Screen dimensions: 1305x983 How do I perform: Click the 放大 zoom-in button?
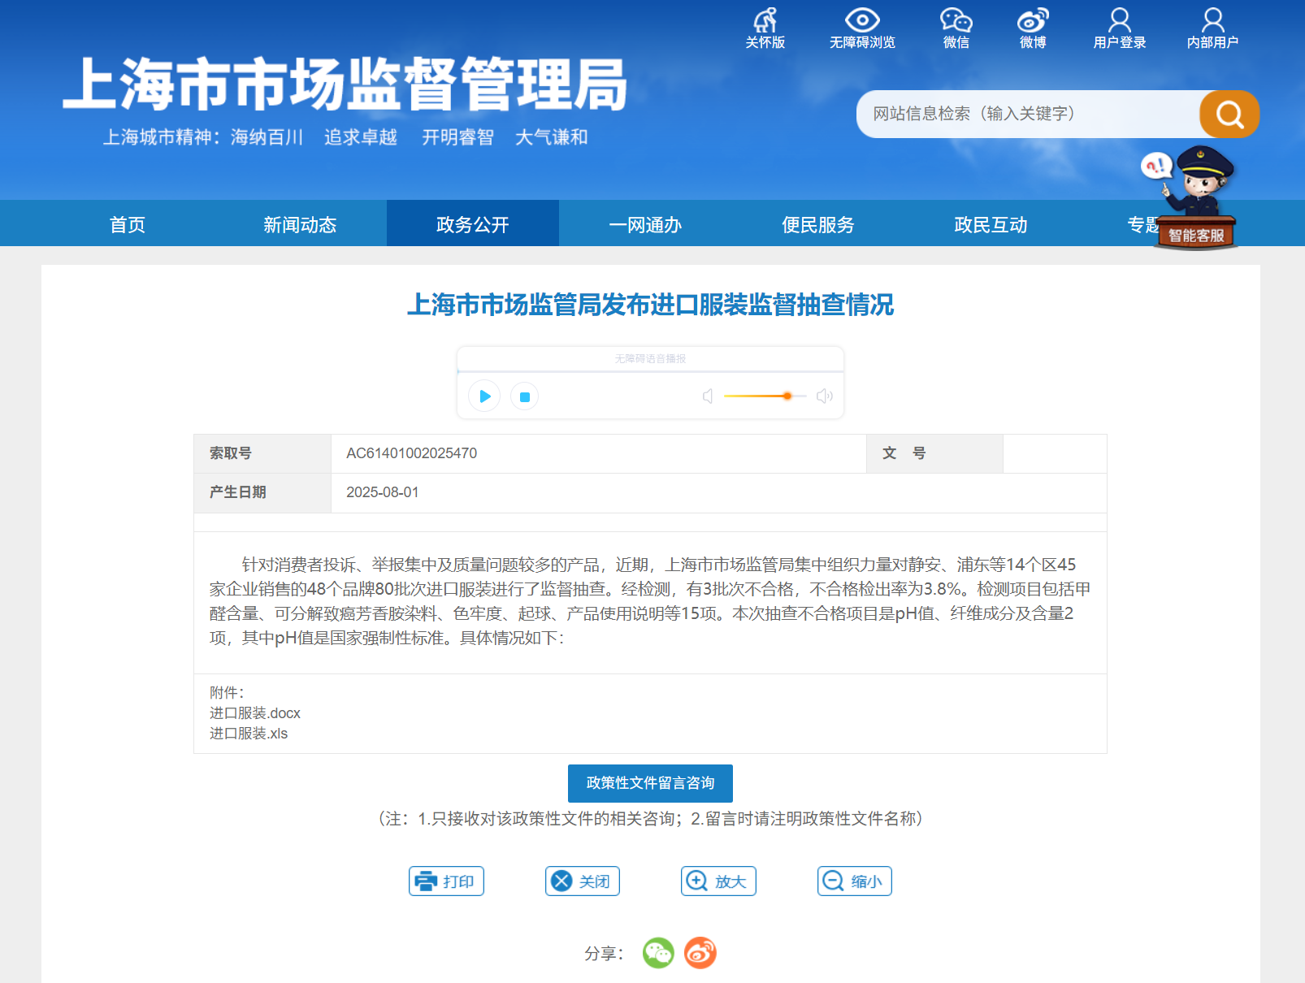pyautogui.click(x=718, y=881)
